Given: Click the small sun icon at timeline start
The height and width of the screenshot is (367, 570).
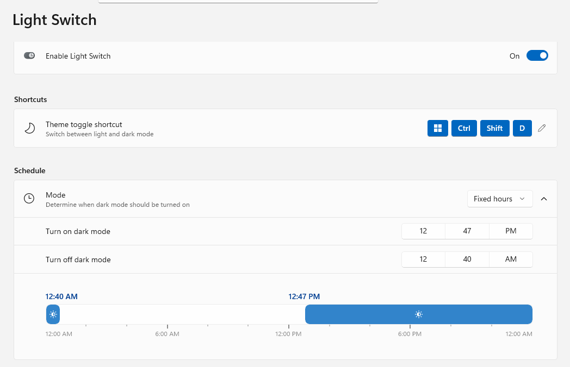Looking at the screenshot, I should [53, 314].
